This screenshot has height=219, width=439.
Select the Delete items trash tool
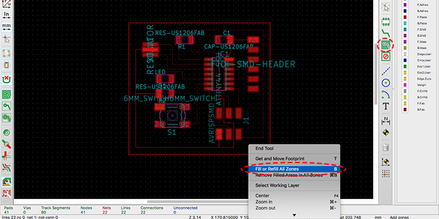[386, 147]
